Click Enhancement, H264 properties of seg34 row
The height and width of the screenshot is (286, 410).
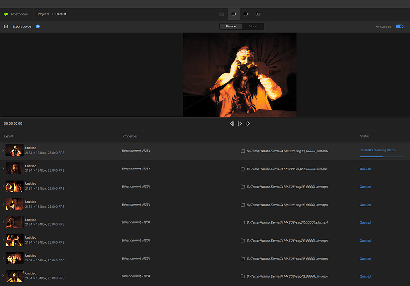pyautogui.click(x=136, y=169)
